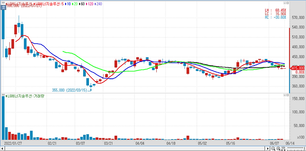306x151 pixels.
Task: Close the 거래량 volume pane
Action: [x=288, y=95]
